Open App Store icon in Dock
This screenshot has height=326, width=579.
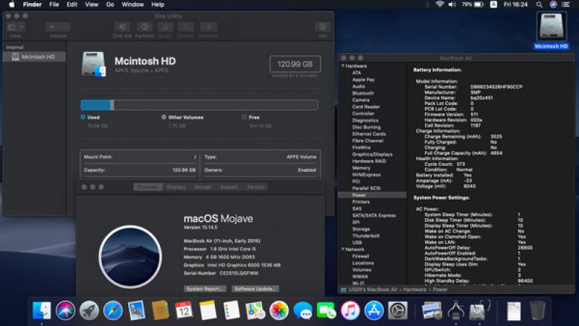[x=374, y=310]
